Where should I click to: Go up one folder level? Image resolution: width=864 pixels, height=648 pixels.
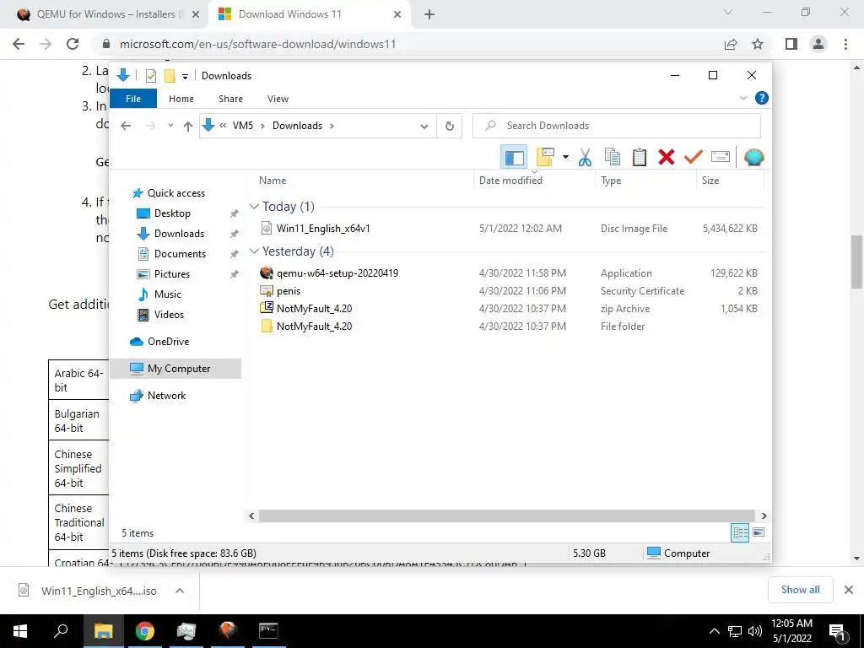188,126
